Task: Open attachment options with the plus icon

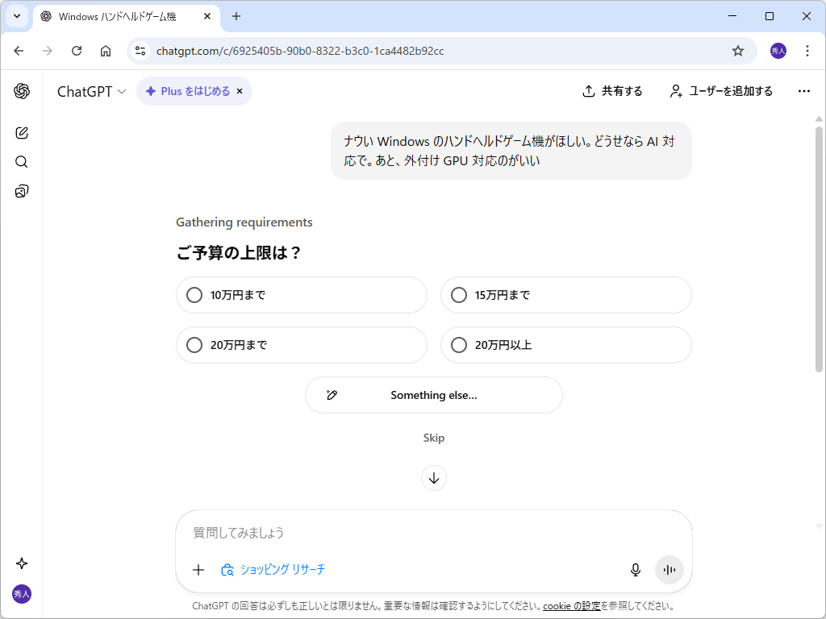Action: (198, 569)
